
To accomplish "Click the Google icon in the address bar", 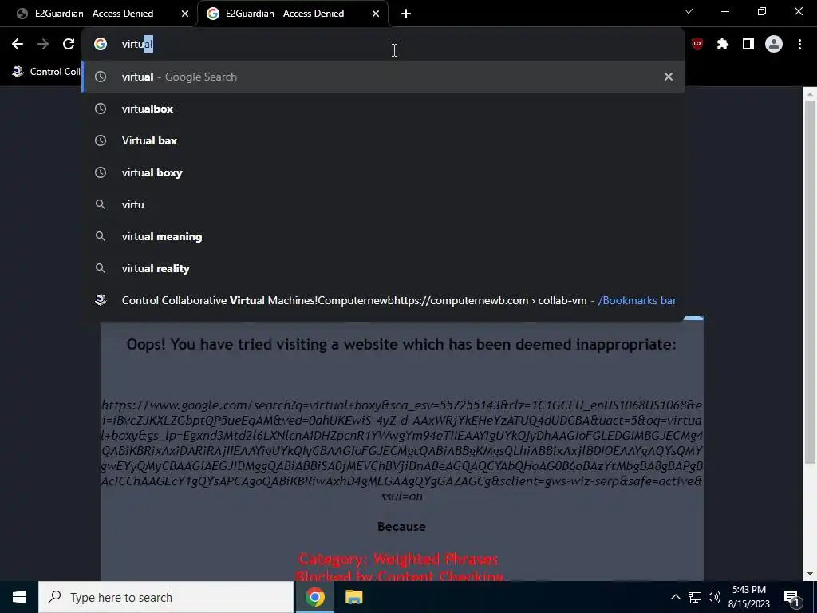I will click(x=101, y=45).
